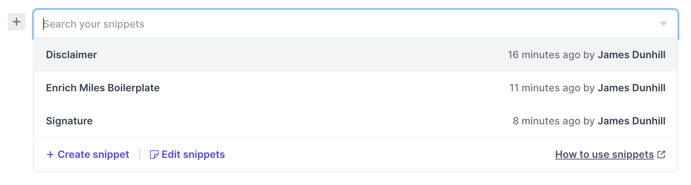Select the Disclaimer snippet
The height and width of the screenshot is (185, 691).
(x=355, y=55)
